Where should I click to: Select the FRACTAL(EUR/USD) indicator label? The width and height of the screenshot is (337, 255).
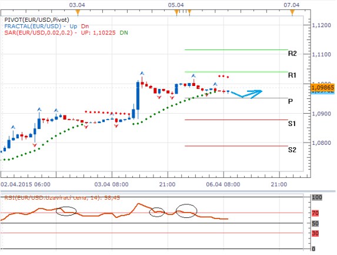click(33, 27)
